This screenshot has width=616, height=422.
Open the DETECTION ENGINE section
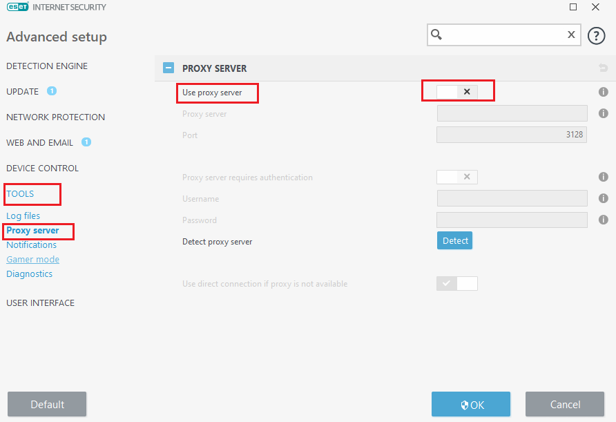coord(47,66)
